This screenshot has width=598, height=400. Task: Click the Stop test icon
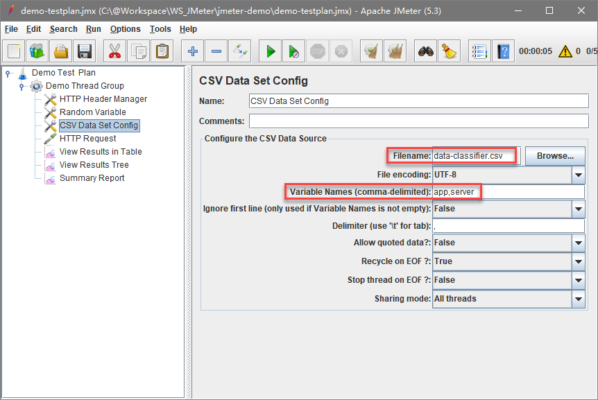coord(318,51)
